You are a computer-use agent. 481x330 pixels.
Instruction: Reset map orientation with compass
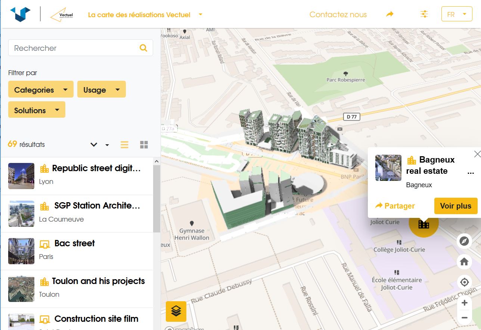(x=464, y=241)
